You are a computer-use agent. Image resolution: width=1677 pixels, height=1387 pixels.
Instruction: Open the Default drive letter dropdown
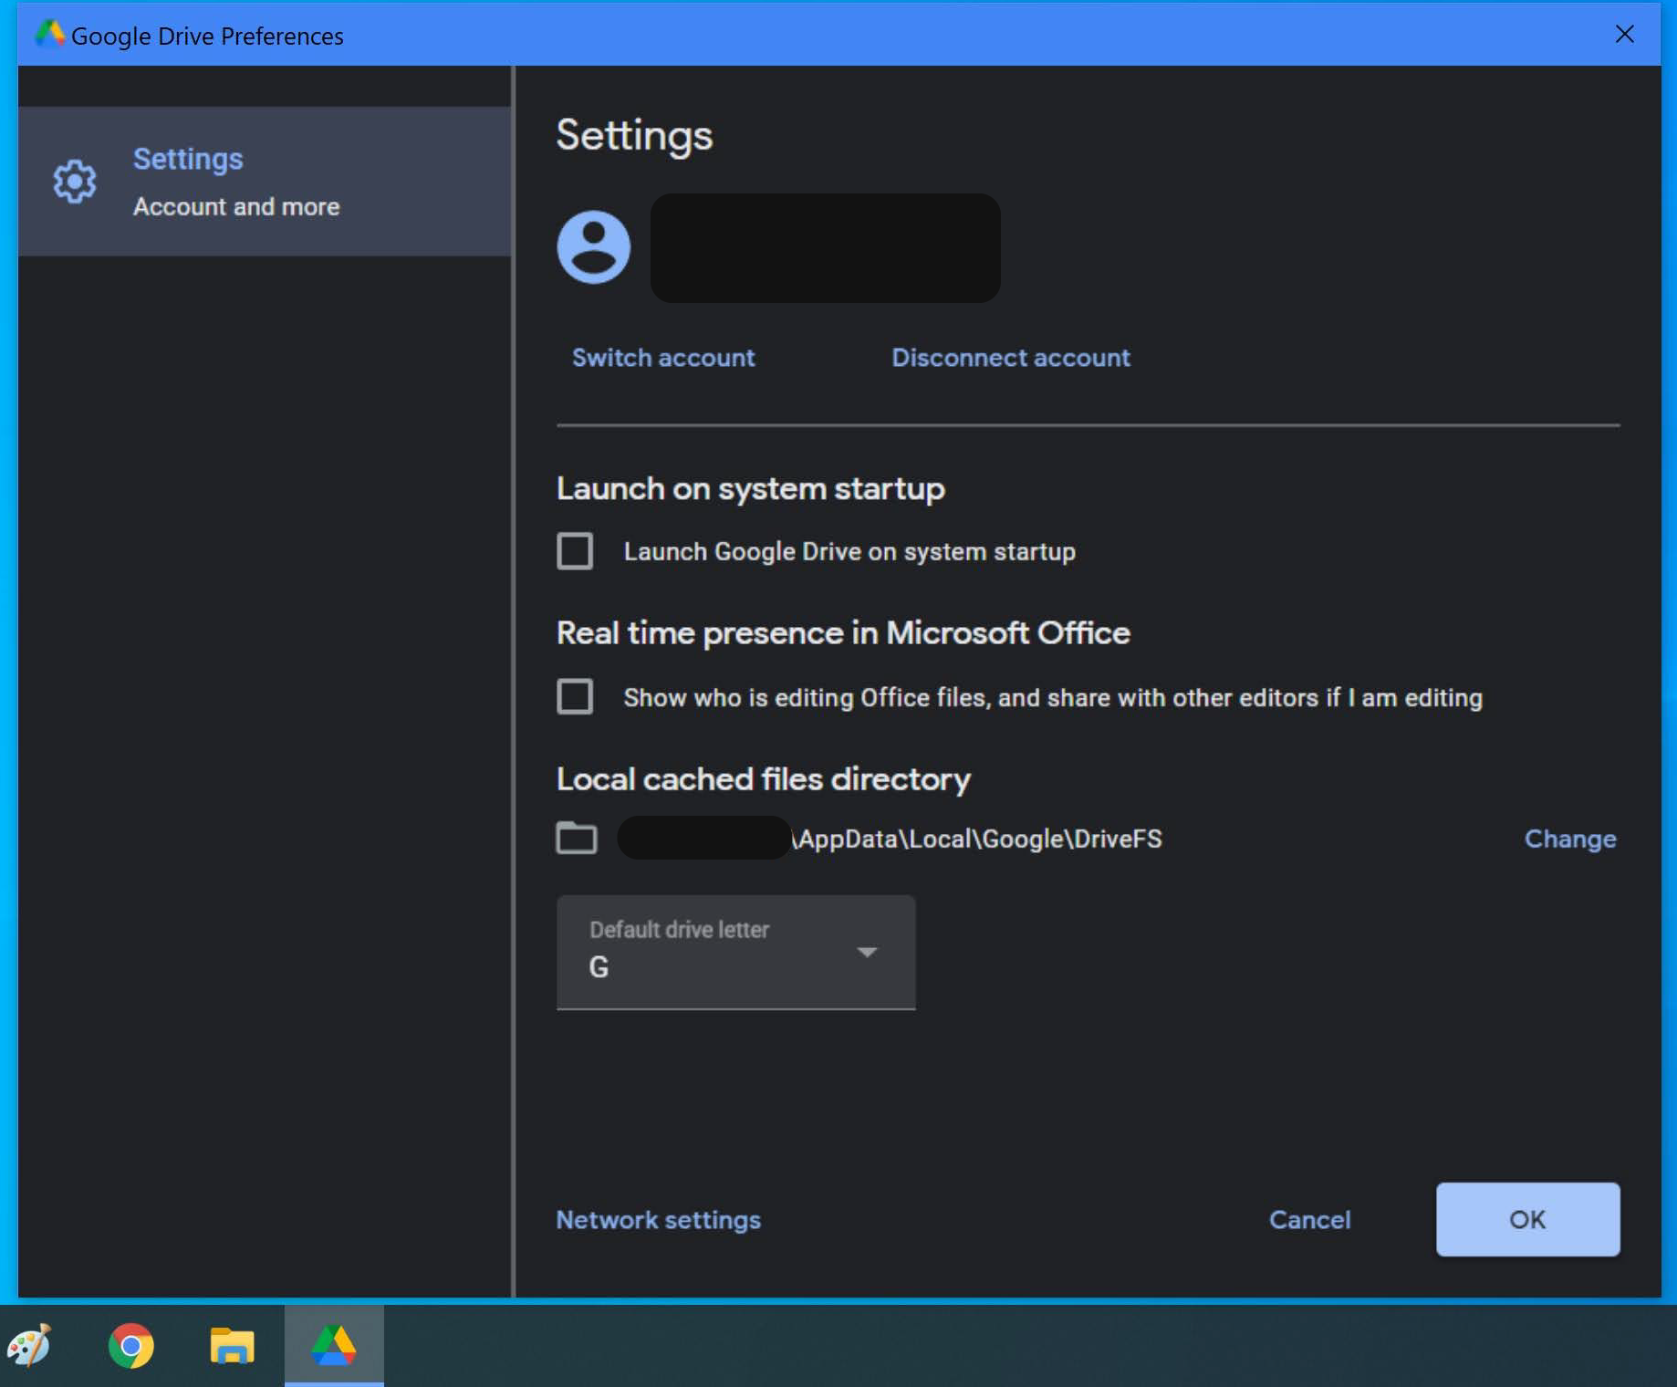coord(735,952)
